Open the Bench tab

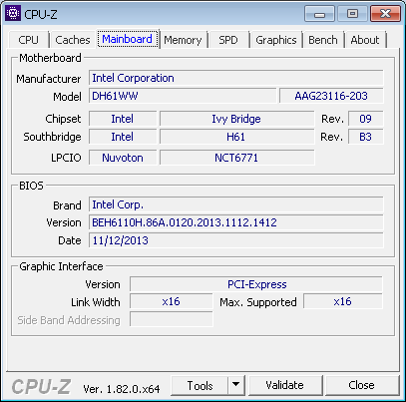click(323, 40)
